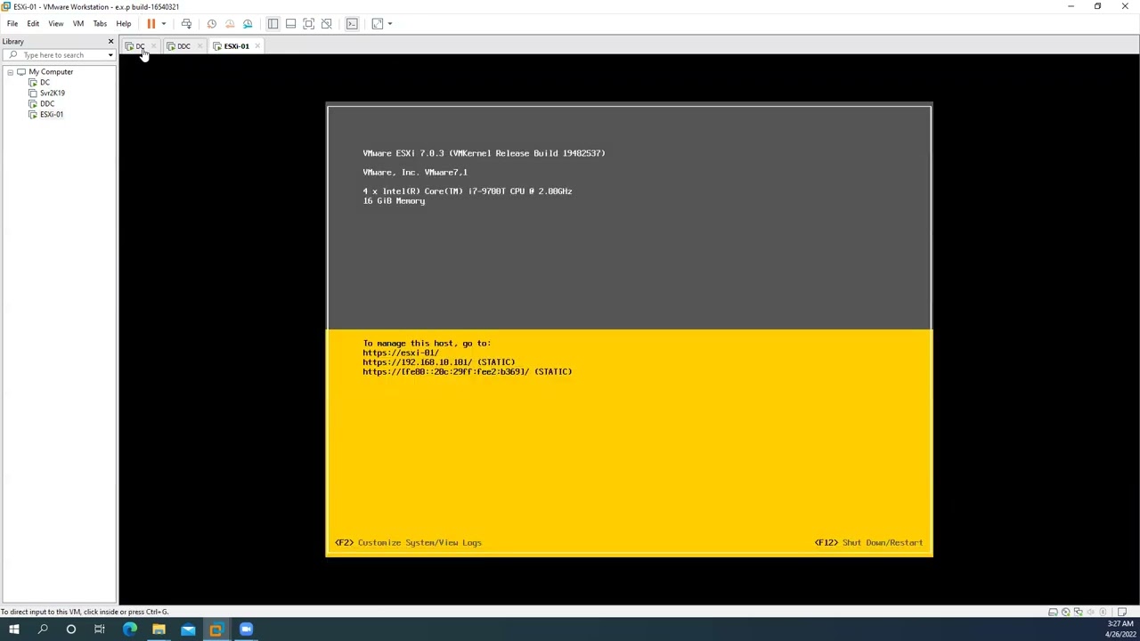Click the hard disk status icon
1140x641 pixels.
(1053, 612)
